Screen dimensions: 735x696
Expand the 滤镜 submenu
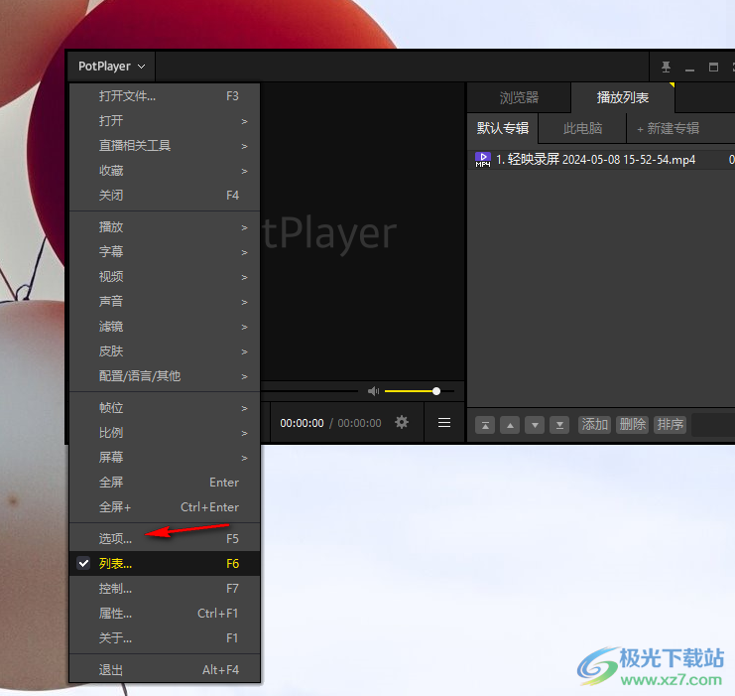click(x=165, y=327)
